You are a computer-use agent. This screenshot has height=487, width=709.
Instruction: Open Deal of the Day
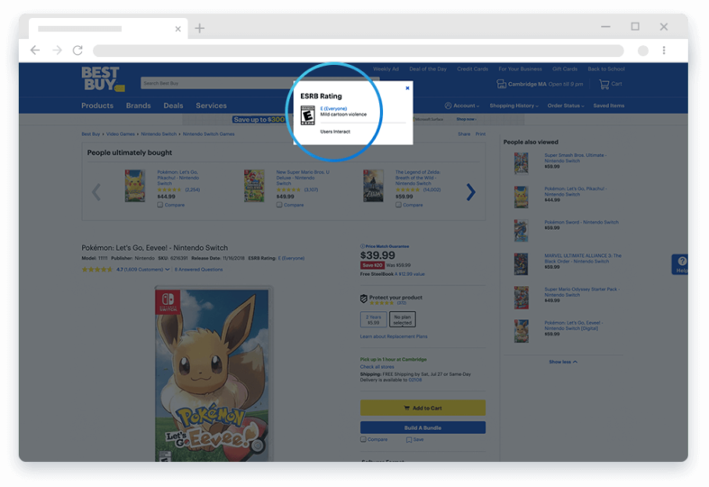tap(428, 69)
